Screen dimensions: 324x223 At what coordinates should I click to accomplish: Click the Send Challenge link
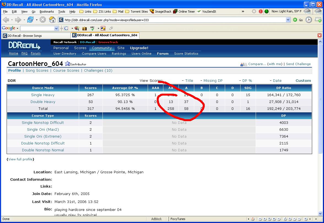(298, 64)
